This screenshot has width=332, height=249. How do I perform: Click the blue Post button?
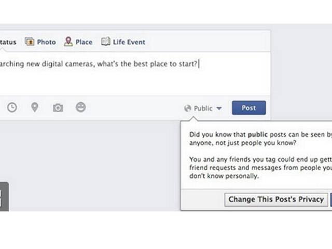pyautogui.click(x=249, y=108)
